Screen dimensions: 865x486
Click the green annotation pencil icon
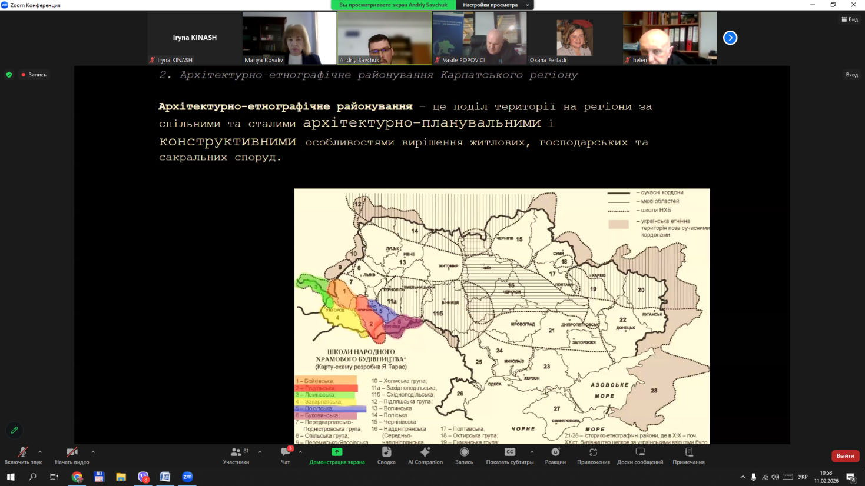[x=15, y=430]
